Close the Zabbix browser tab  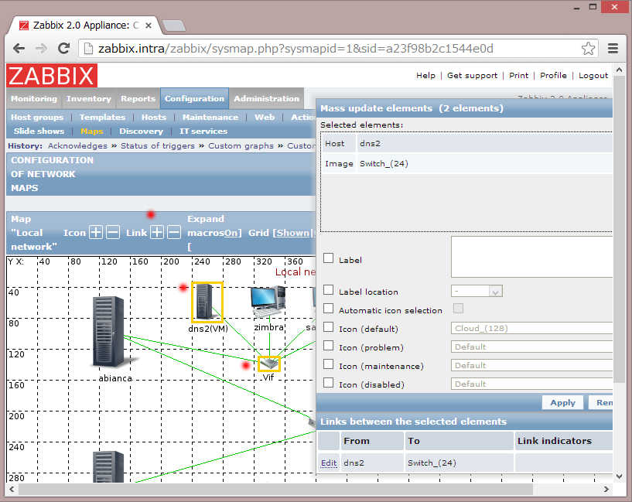pyautogui.click(x=149, y=26)
